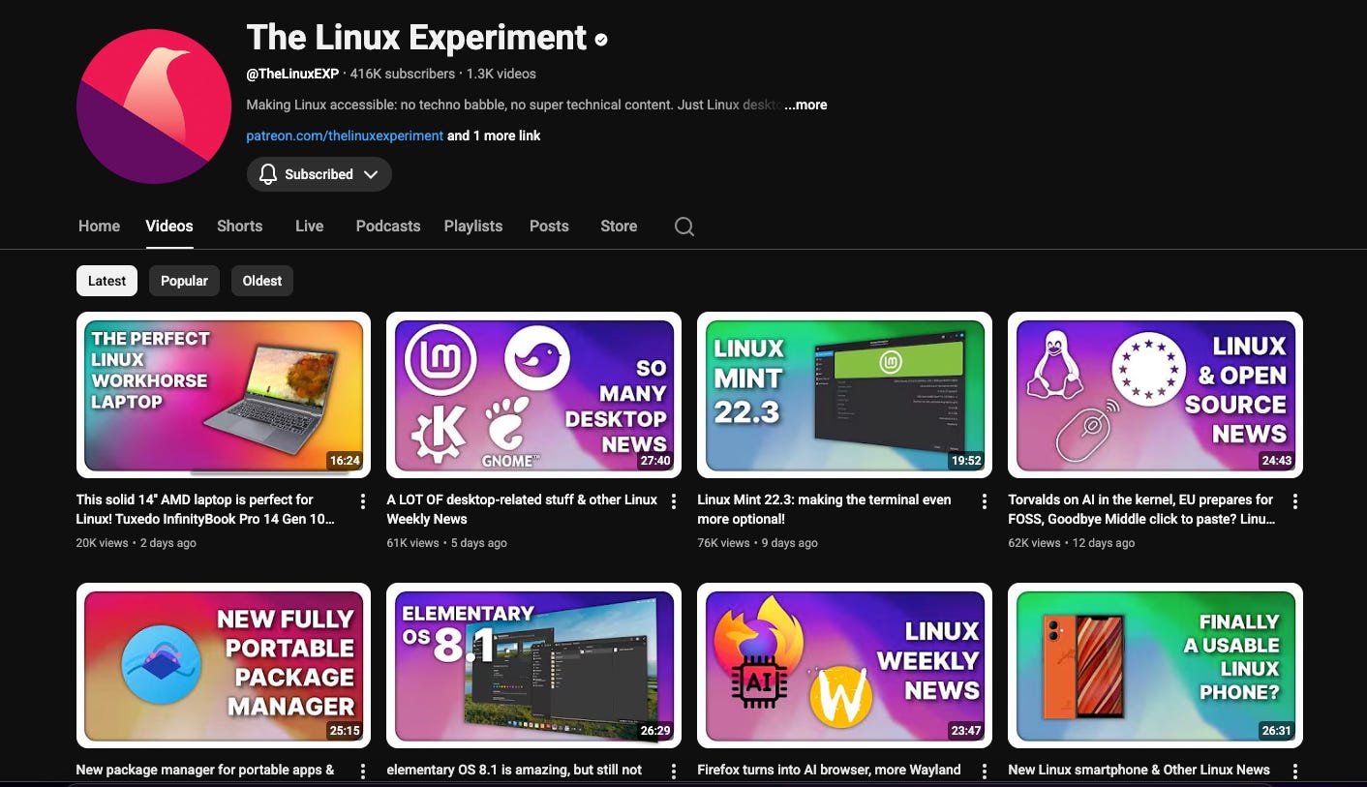Image resolution: width=1367 pixels, height=787 pixels.
Task: Show the 'and 1 more link' list
Action: (494, 136)
